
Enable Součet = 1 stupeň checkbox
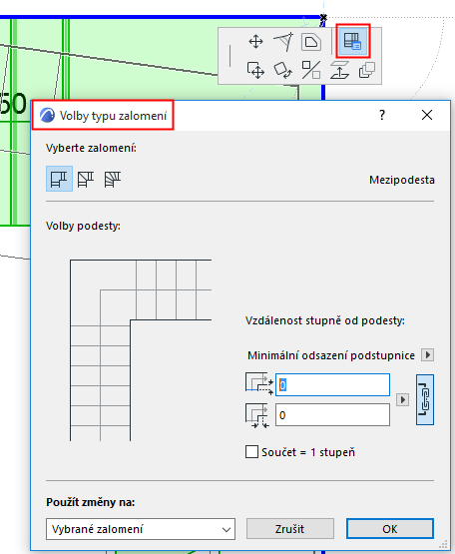coord(251,452)
